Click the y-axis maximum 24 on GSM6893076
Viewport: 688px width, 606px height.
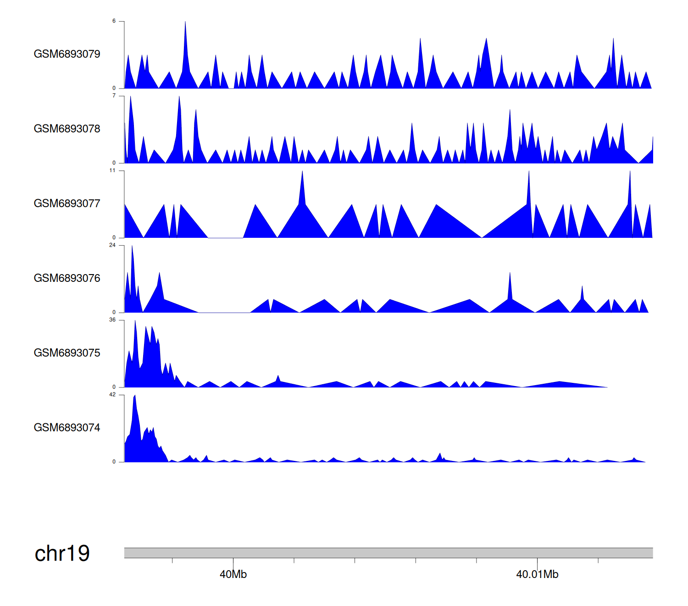[x=112, y=245]
